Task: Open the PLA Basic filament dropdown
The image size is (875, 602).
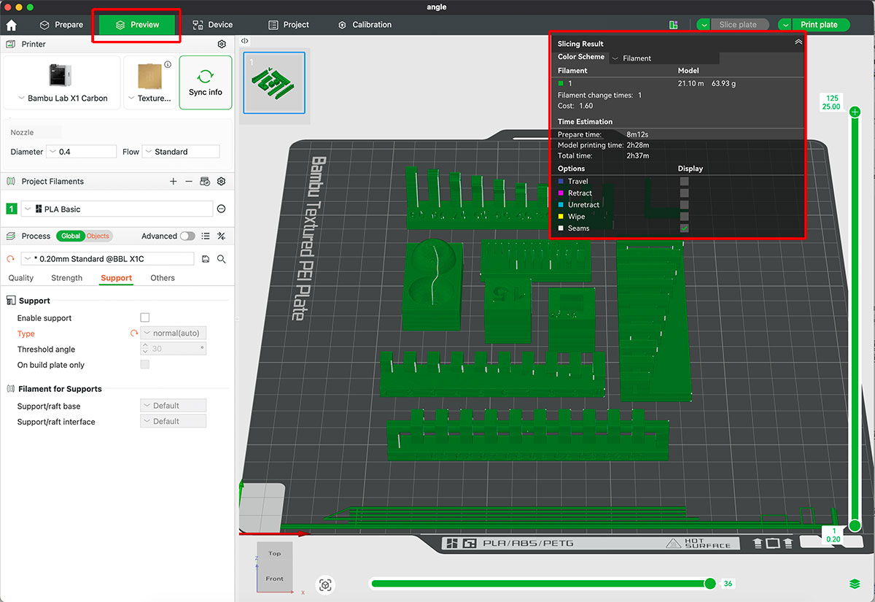Action: 117,209
